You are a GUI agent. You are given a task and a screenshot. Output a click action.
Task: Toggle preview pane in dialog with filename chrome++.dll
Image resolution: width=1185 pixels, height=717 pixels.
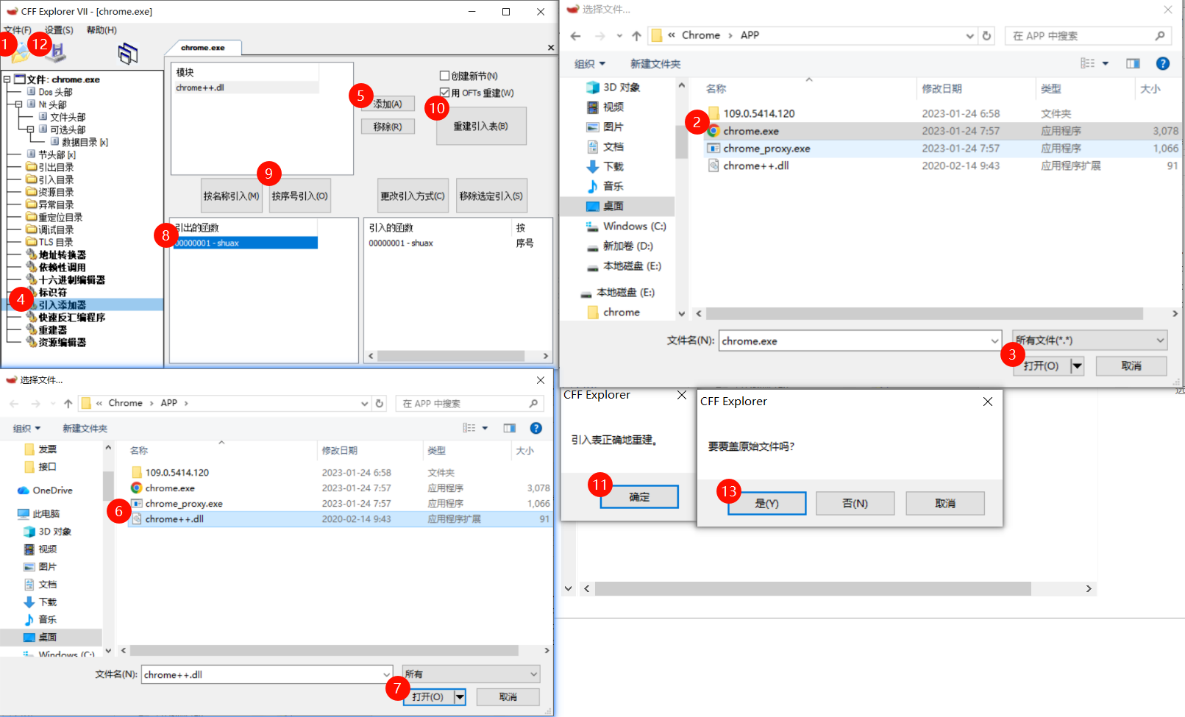coord(509,428)
